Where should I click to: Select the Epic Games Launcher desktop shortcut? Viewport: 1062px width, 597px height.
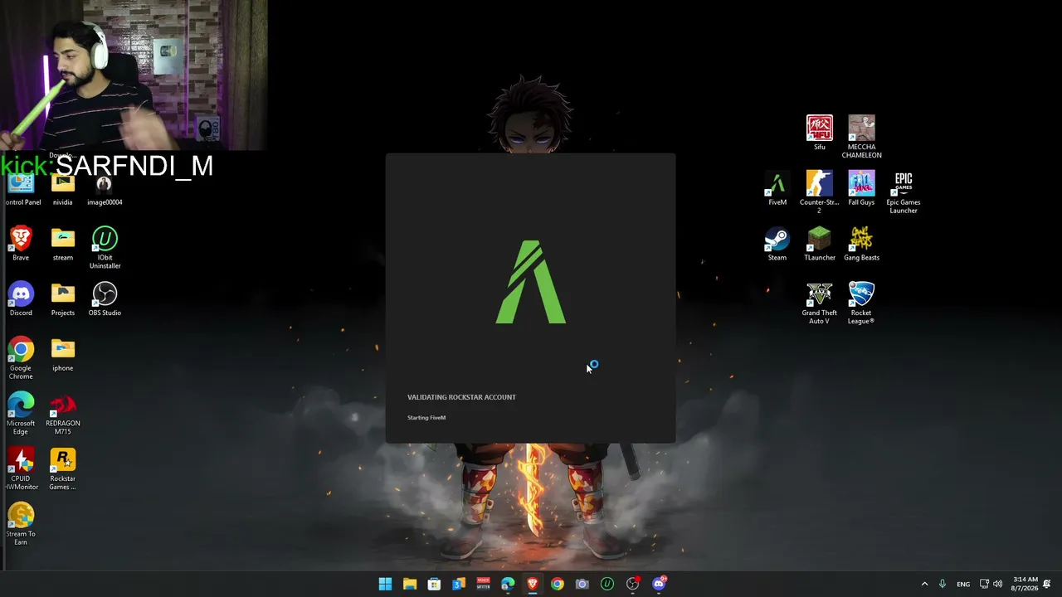(904, 192)
